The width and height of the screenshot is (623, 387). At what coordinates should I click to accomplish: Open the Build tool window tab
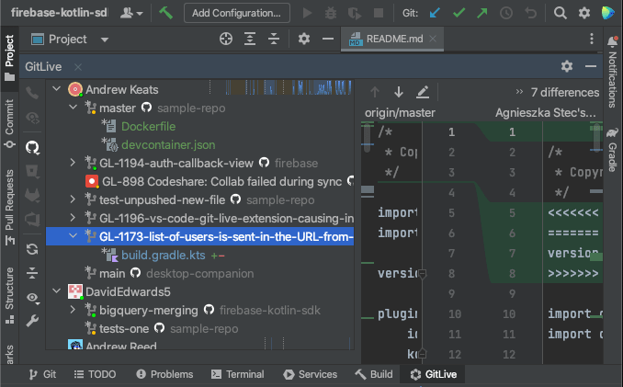[374, 374]
